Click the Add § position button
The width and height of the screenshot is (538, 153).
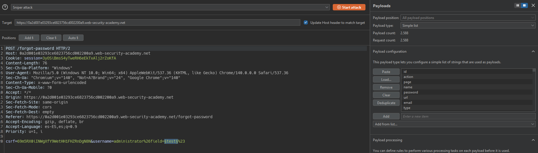29,38
